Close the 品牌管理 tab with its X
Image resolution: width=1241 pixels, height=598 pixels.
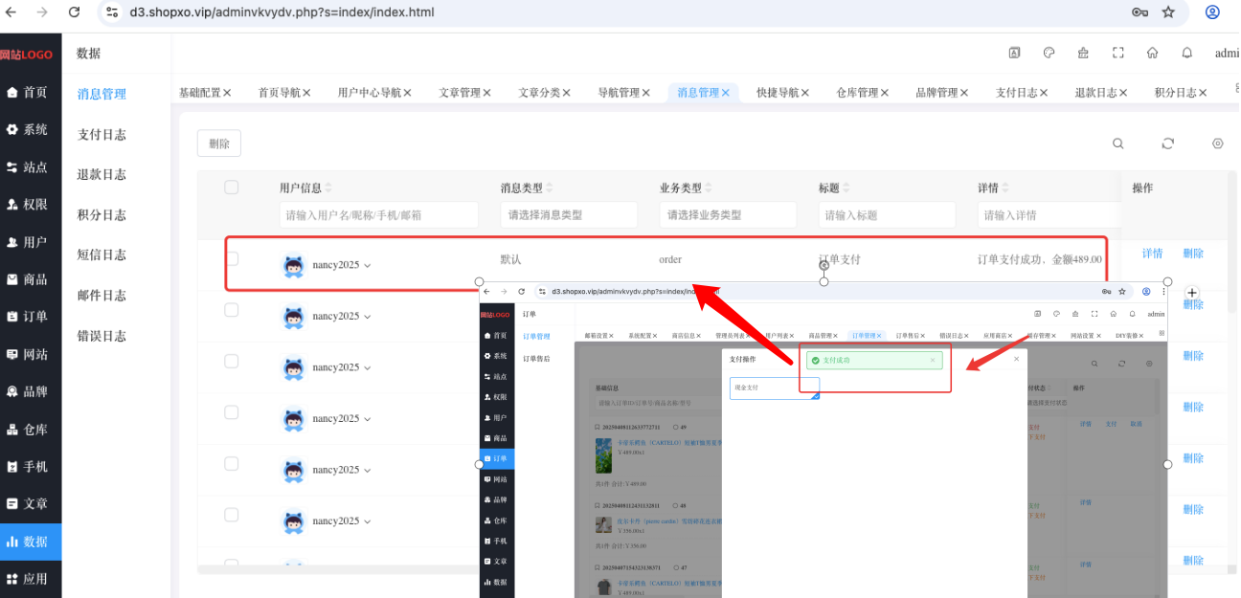[964, 93]
